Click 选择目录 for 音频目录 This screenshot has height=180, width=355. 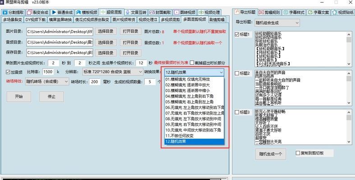point(106,42)
